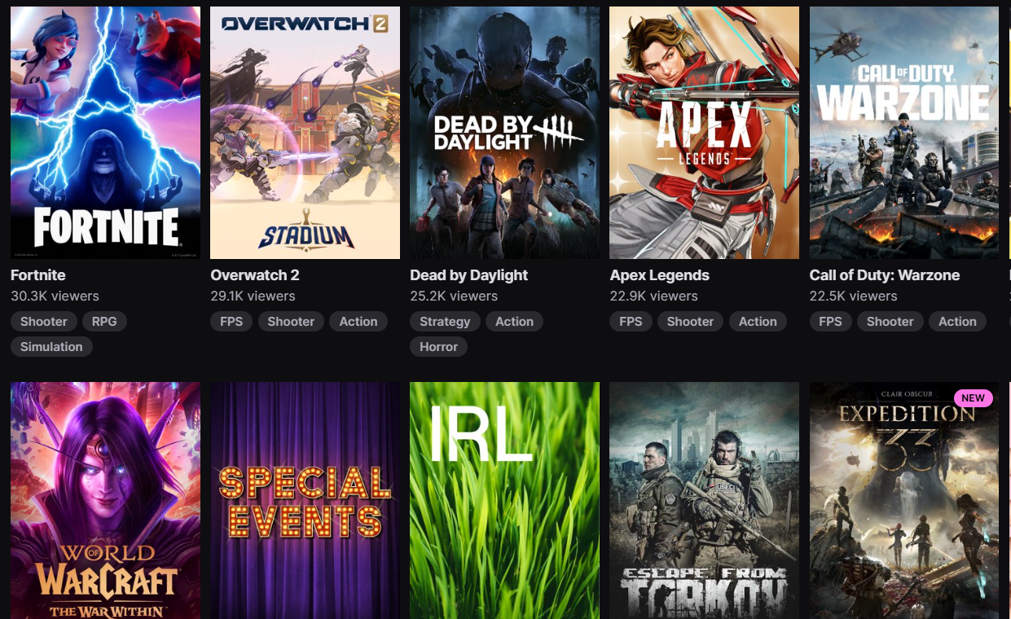This screenshot has width=1011, height=619.
Task: Click the NEW badge on Expedition 33
Action: click(974, 398)
